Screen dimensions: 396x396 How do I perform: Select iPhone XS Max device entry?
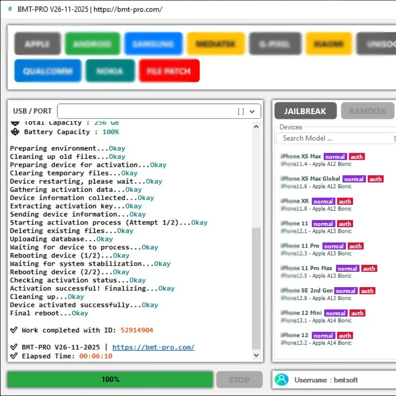(x=322, y=160)
